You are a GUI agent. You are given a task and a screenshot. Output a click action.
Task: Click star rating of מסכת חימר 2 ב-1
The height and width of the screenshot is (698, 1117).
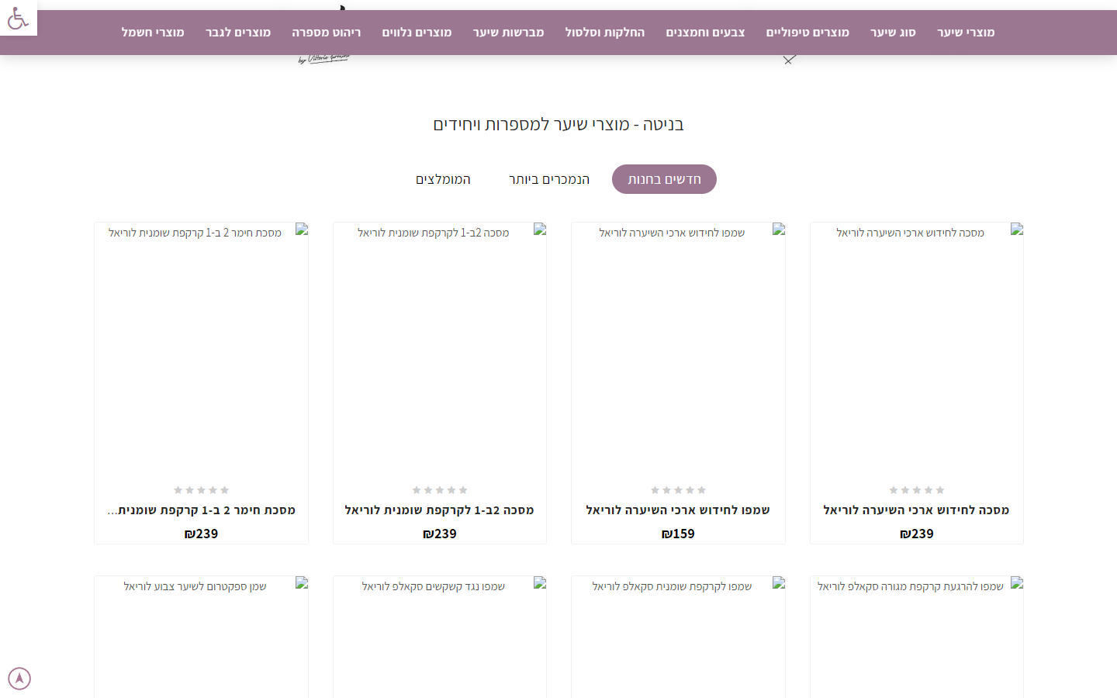[x=201, y=490]
